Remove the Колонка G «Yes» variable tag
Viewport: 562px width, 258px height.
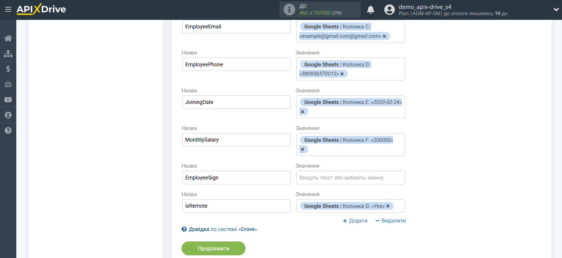click(388, 206)
